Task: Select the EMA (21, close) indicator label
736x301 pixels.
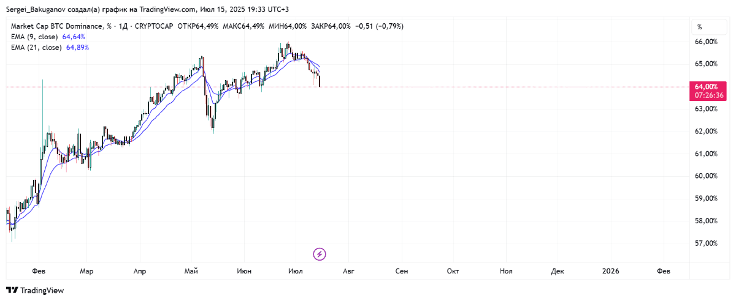Action: coord(37,47)
